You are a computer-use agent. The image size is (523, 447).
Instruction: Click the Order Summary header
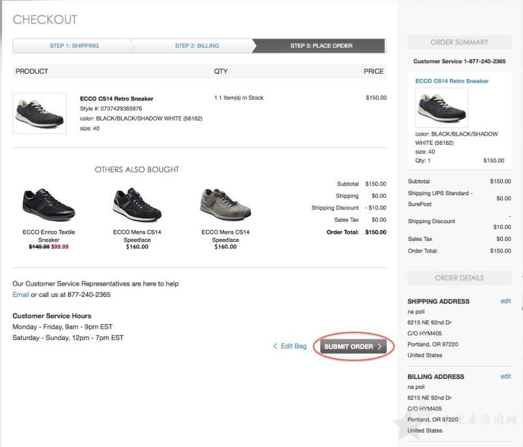tap(460, 42)
